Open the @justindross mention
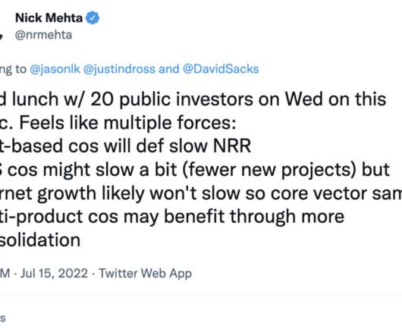 (119, 69)
